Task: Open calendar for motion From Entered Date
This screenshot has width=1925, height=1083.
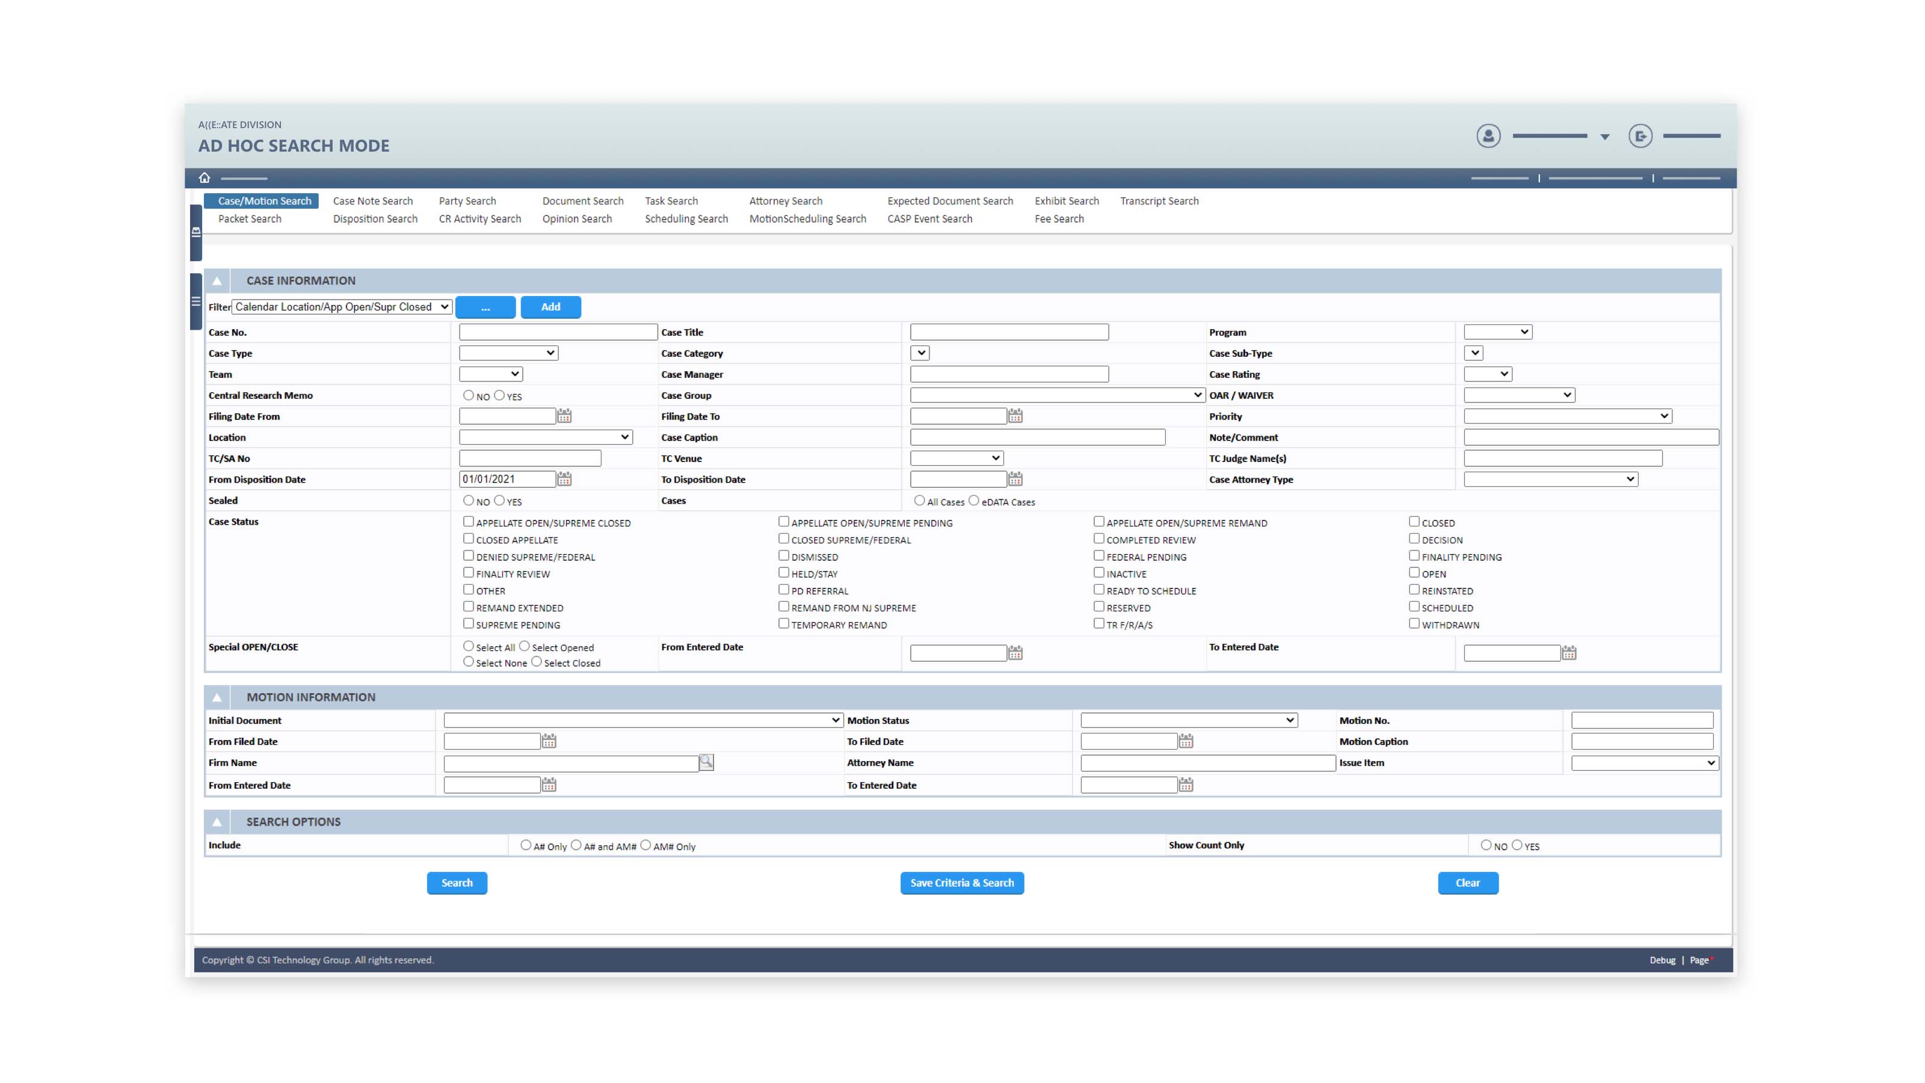Action: [x=549, y=785]
